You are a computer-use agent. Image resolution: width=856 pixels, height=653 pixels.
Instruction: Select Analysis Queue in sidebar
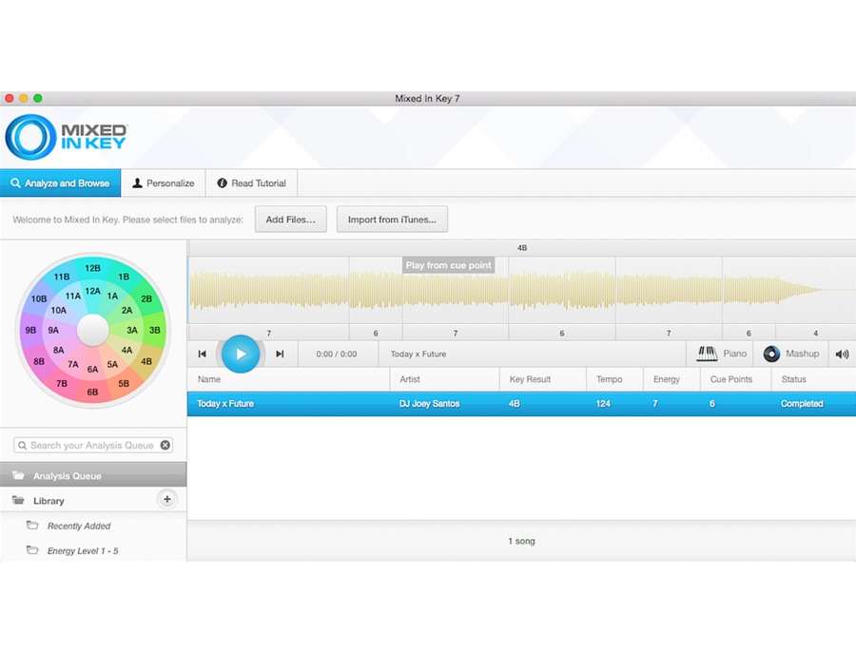coord(93,475)
